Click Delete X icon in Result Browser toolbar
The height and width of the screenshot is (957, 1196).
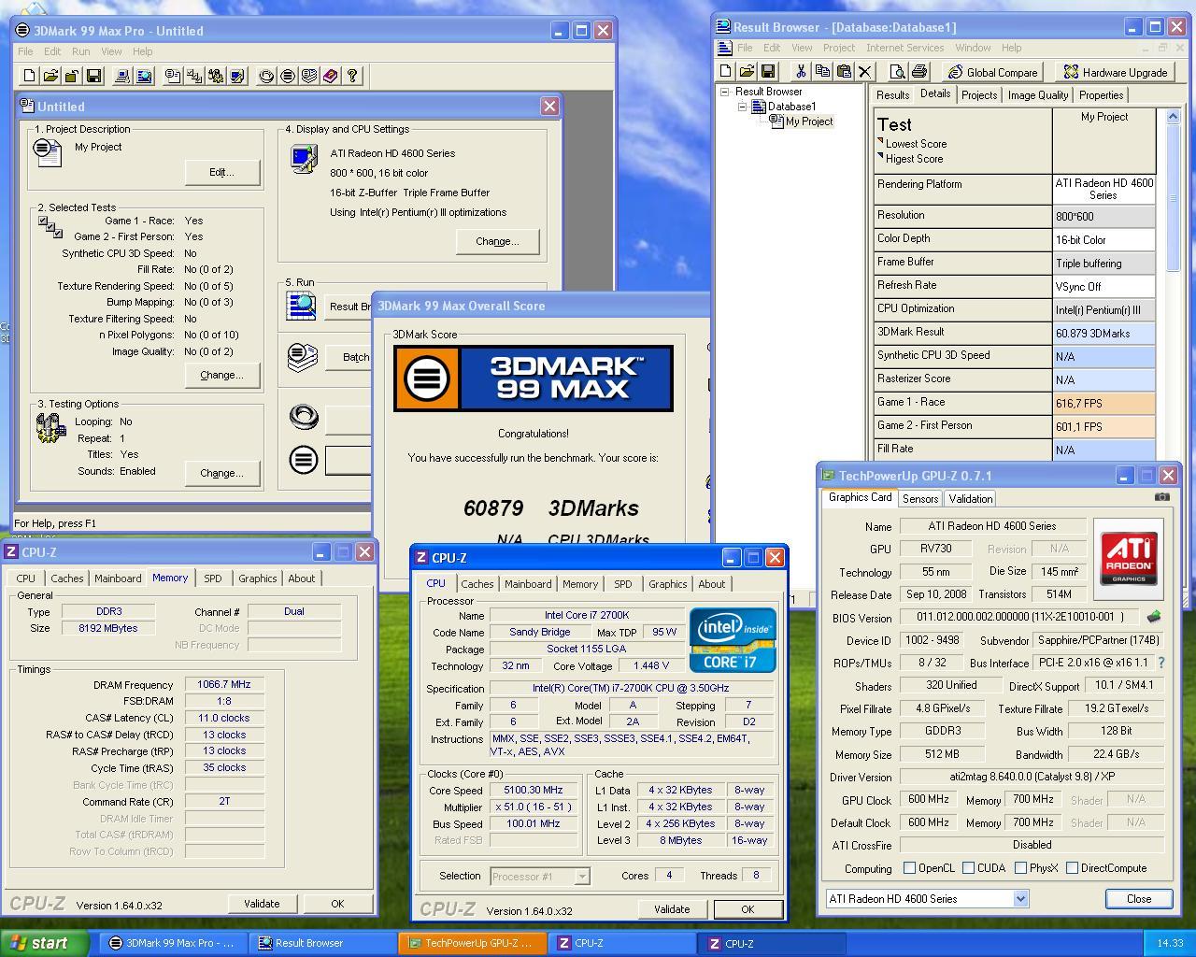pos(865,71)
